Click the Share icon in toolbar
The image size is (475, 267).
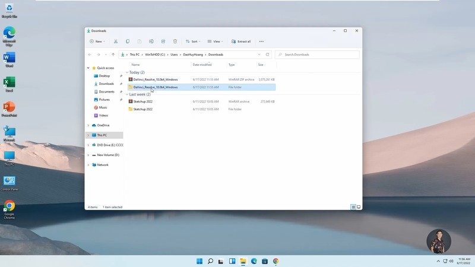click(x=163, y=42)
